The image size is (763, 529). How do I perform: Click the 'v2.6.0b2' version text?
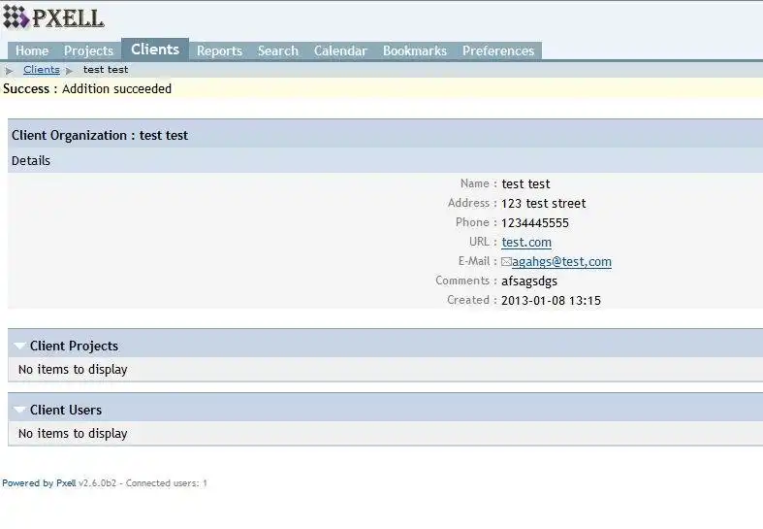[x=97, y=483]
